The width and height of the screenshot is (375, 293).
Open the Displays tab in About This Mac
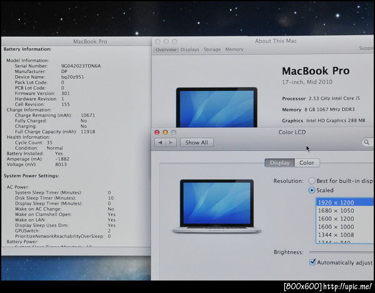pos(189,49)
